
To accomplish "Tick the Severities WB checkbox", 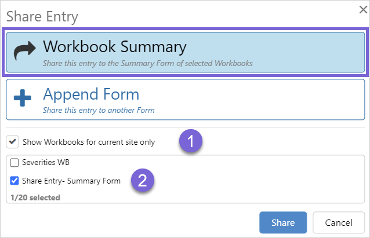I will click(15, 163).
